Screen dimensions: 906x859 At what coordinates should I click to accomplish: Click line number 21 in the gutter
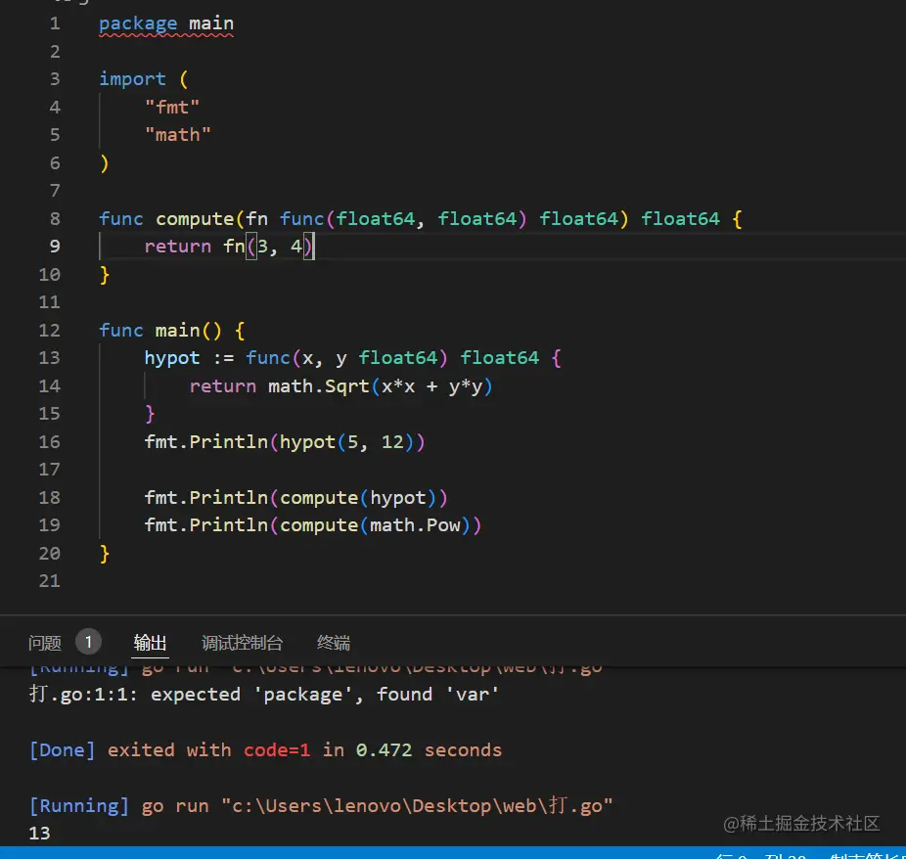50,581
